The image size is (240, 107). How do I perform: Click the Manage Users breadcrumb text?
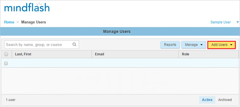[x=33, y=22]
